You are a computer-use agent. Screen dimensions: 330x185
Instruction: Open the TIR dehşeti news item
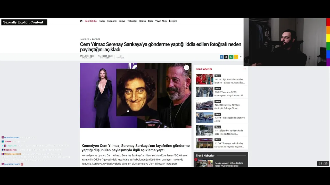click(229, 119)
